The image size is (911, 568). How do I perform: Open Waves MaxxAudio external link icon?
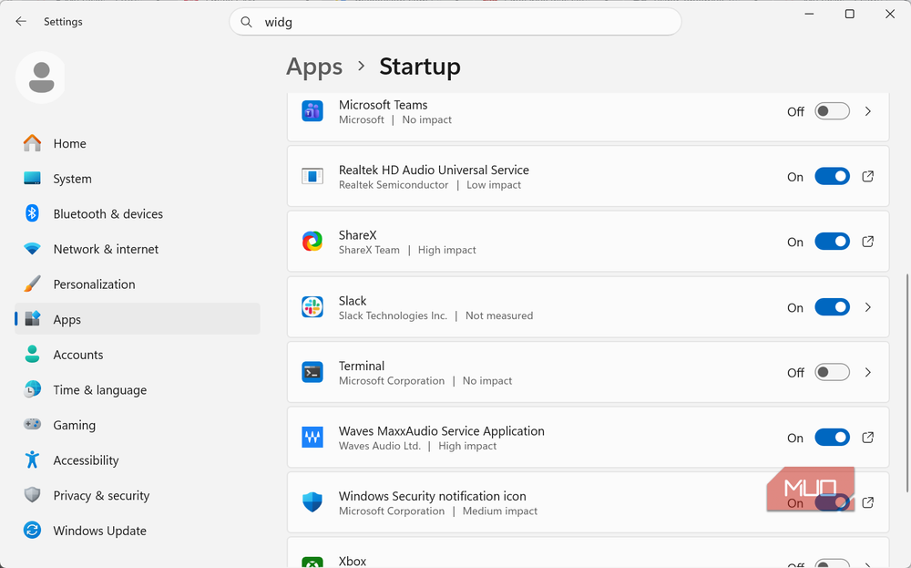pyautogui.click(x=868, y=438)
